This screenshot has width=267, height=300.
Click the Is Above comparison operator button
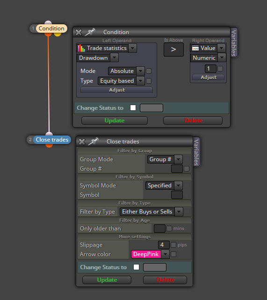(x=173, y=50)
